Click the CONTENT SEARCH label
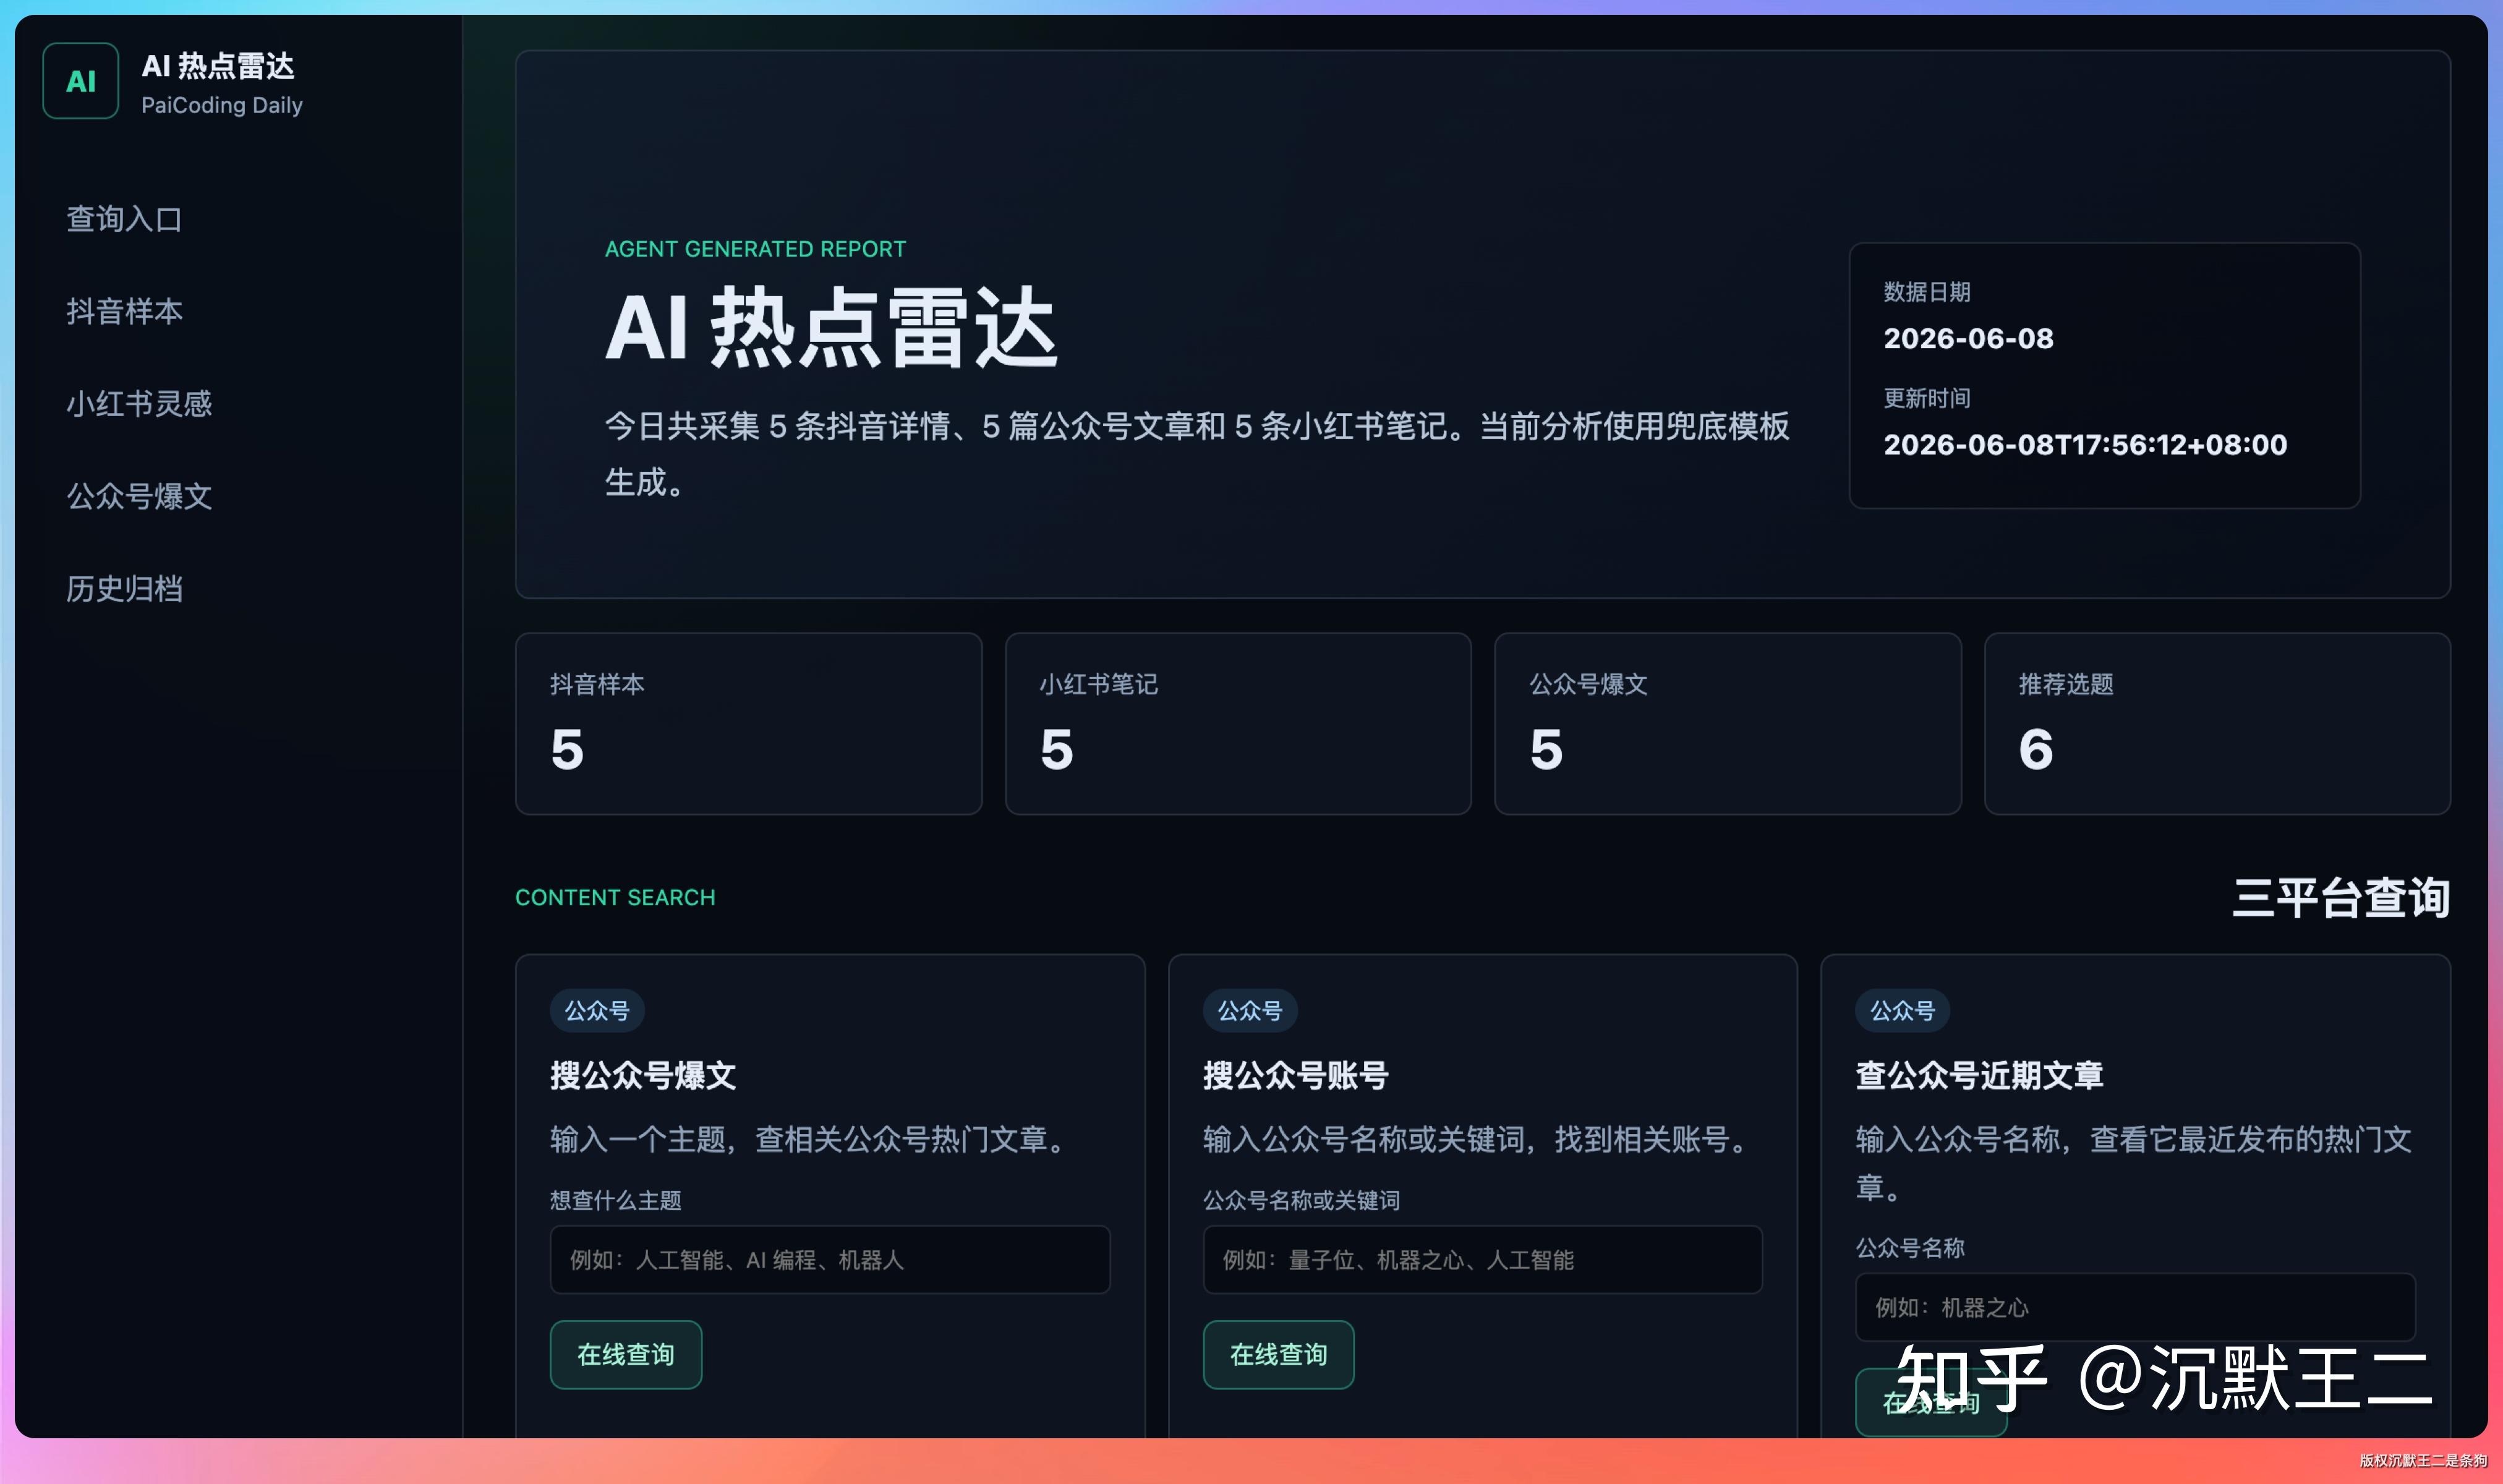Viewport: 2503px width, 1484px height. 615,898
